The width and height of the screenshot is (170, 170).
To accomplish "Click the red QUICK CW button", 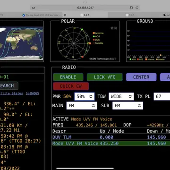I will (71, 86).
